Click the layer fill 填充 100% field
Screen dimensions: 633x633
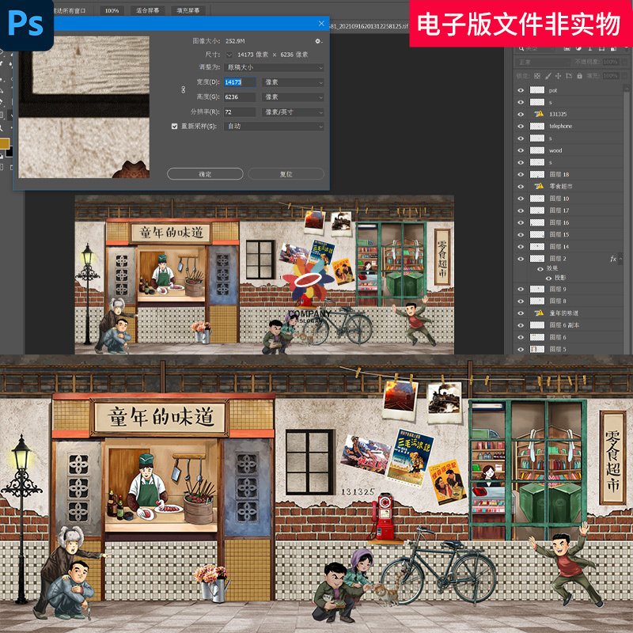610,76
